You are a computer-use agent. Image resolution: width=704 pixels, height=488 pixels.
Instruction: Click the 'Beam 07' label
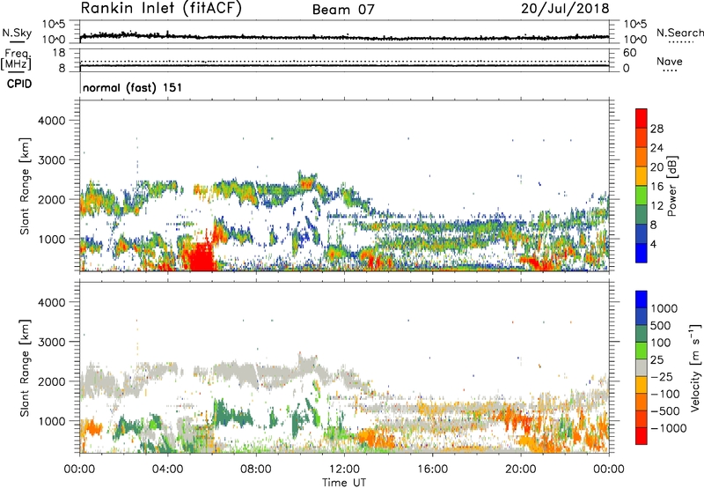pyautogui.click(x=343, y=10)
